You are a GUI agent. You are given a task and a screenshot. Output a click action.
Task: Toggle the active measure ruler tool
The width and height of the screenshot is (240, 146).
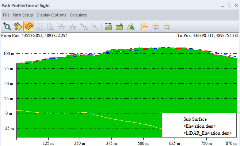click(29, 26)
